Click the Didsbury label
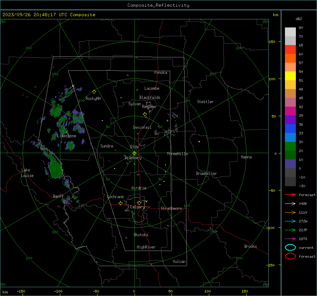This screenshot has width=317, height=296. [133, 158]
